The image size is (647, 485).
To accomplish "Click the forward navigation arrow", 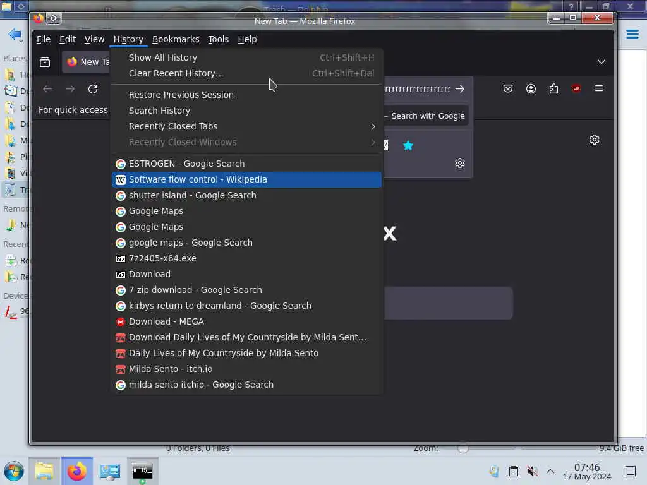I will pos(70,88).
